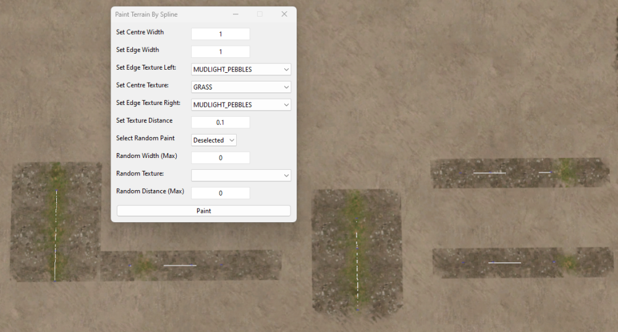
Task: Click the Set Edge Width label
Action: [138, 49]
